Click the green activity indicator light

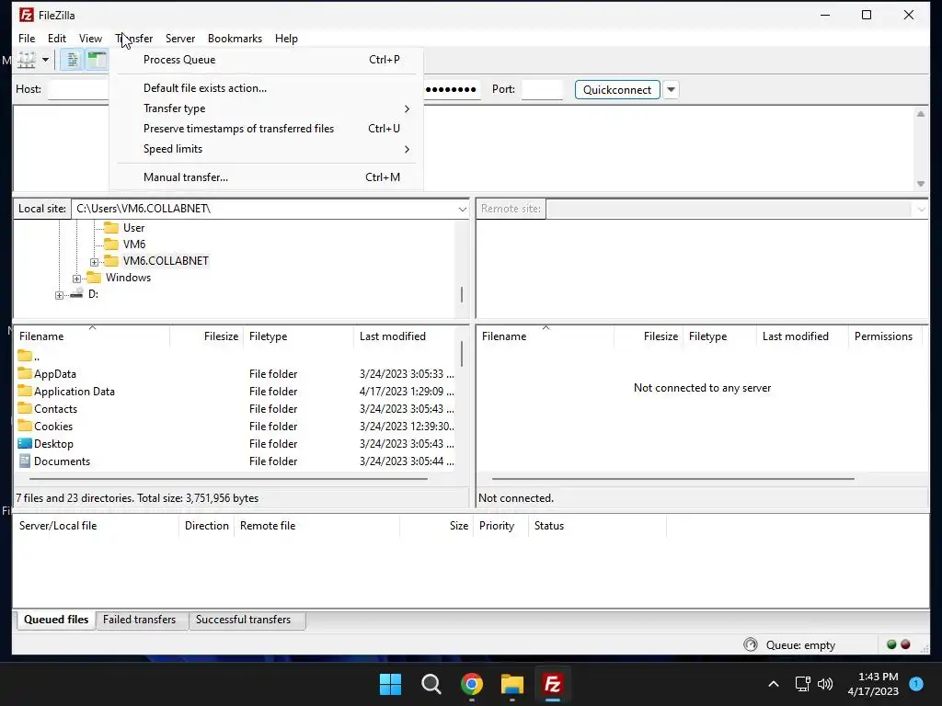(x=891, y=644)
